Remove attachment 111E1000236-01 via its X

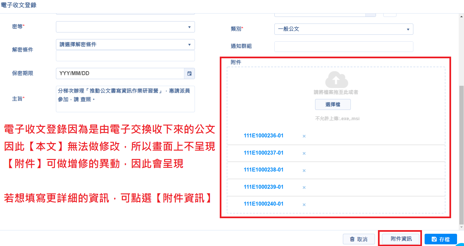click(304, 136)
